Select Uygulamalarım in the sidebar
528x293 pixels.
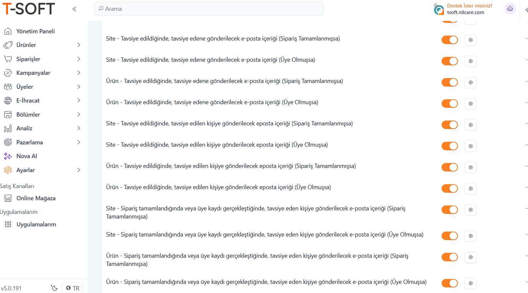[x=36, y=224]
